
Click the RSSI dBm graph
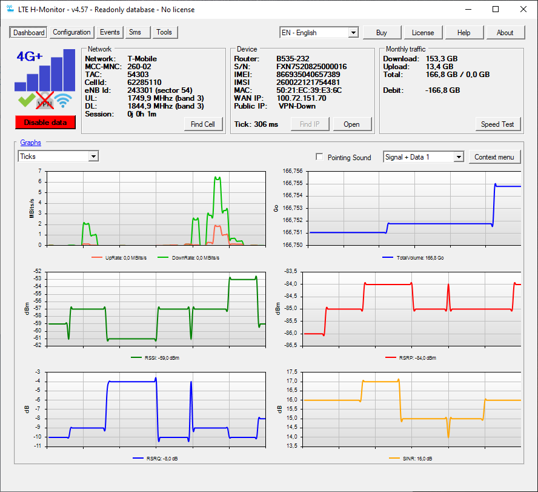(x=156, y=309)
